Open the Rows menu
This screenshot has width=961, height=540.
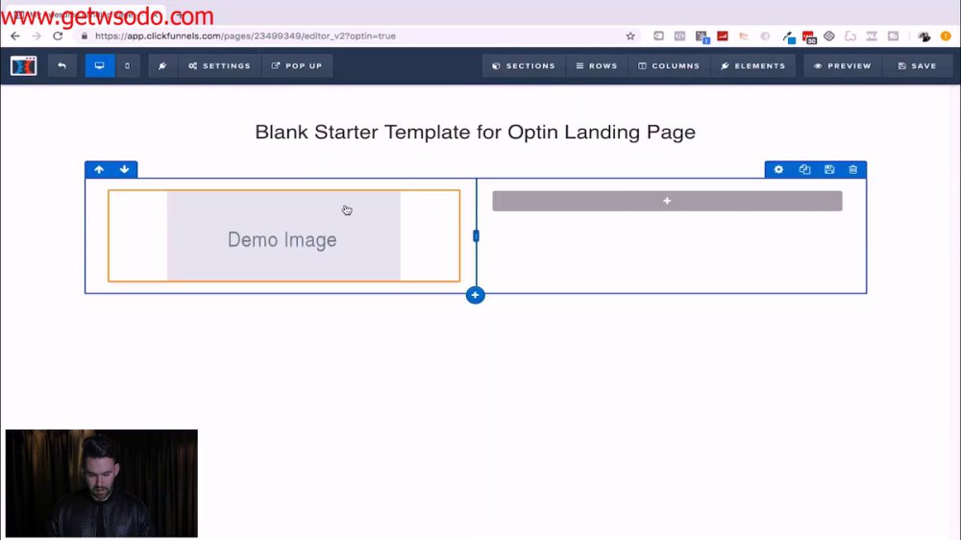597,65
